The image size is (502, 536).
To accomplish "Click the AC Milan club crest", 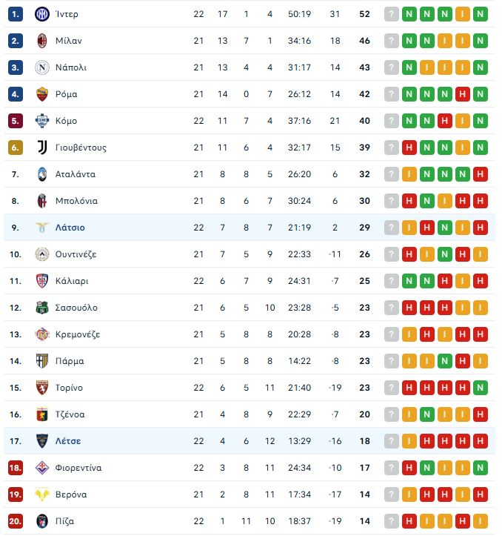I will click(x=41, y=41).
